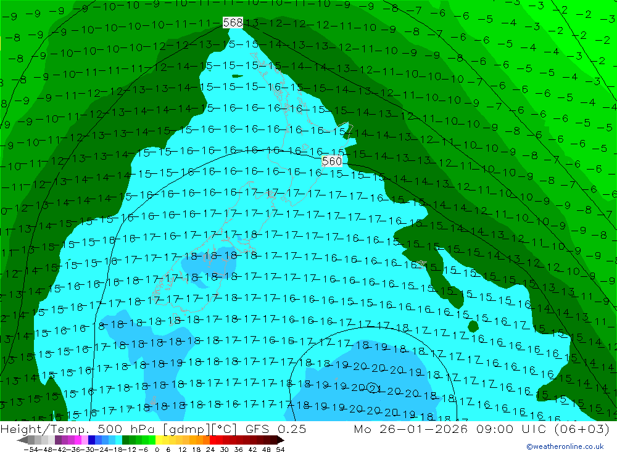Open the weatheronline.co.uk copyright link
The image size is (617, 452).
pyautogui.click(x=565, y=446)
